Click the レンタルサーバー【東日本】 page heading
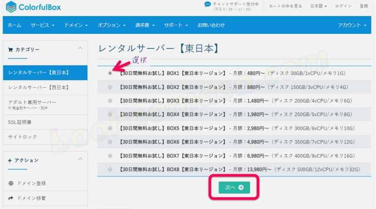This screenshot has width=376, height=209. tap(158, 48)
